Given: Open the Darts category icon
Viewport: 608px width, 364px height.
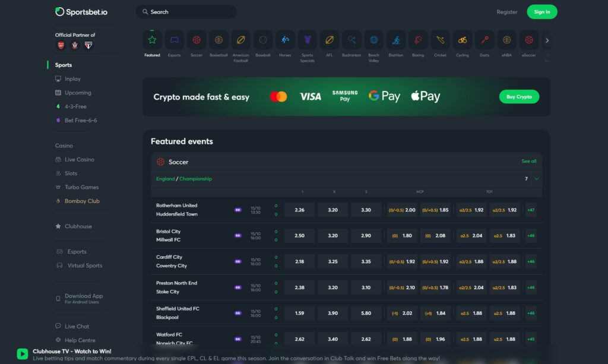Looking at the screenshot, I should 484,40.
